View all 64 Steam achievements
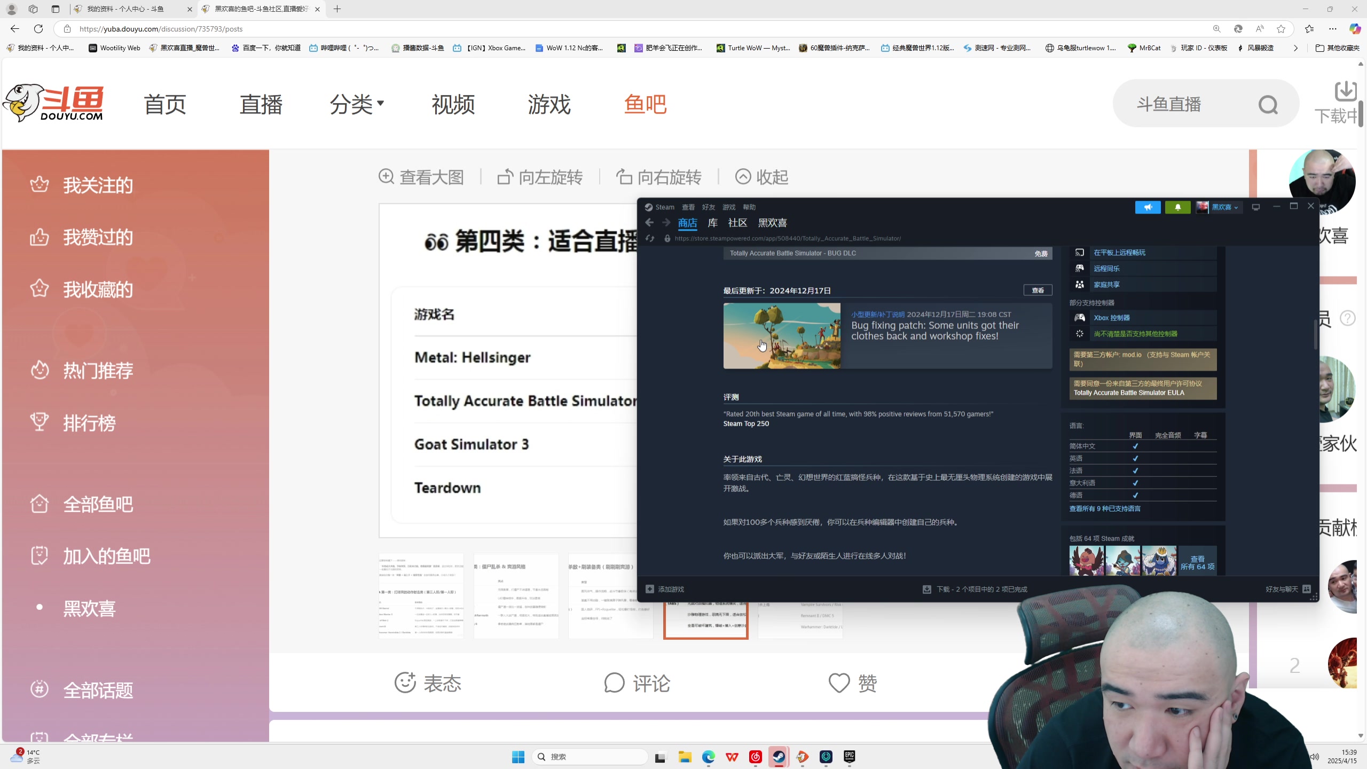The image size is (1367, 769). pyautogui.click(x=1197, y=562)
